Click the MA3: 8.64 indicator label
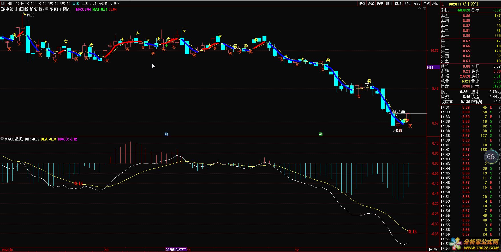 [x=83, y=9]
